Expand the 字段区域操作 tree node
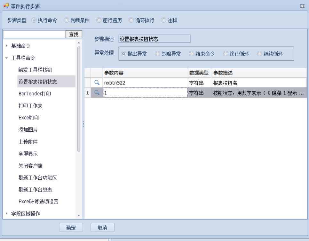Viewport: 309px width, 241px height. point(7,214)
